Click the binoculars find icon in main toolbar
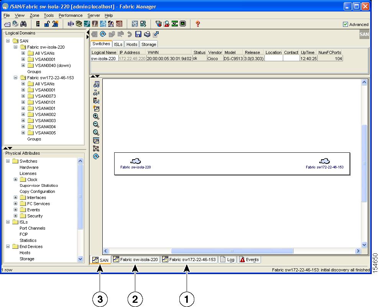 tap(23, 24)
